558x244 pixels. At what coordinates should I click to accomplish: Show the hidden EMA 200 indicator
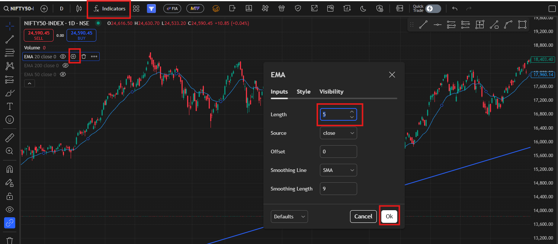(65, 65)
